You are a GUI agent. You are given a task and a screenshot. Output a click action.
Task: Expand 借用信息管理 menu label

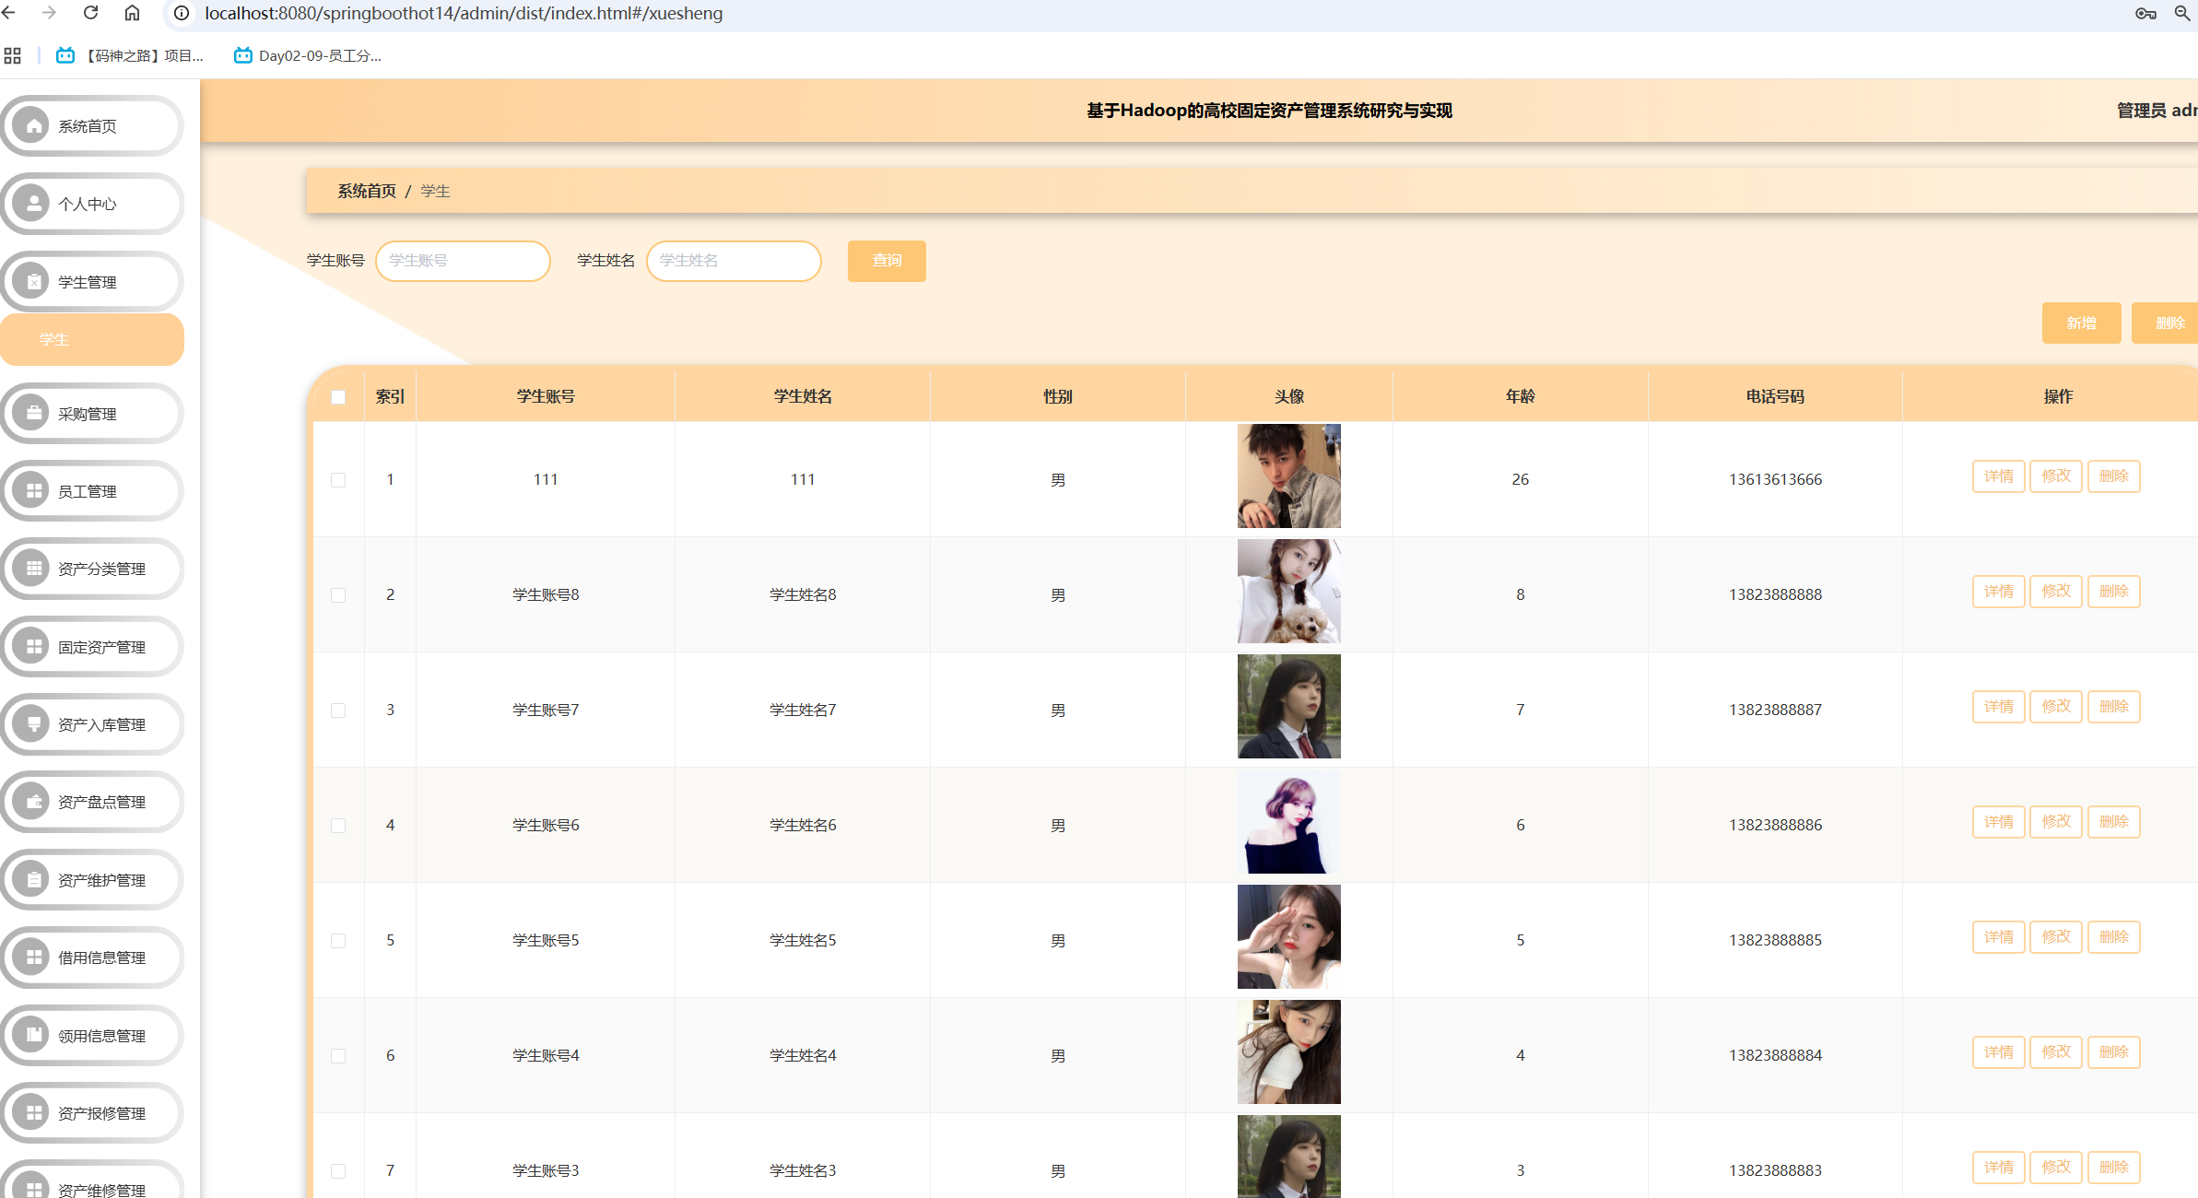102,957
